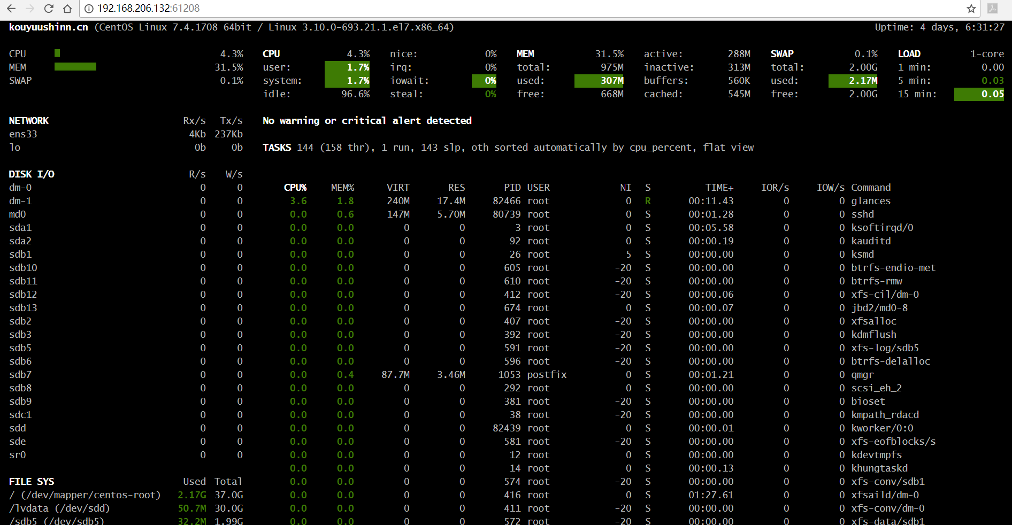Viewport: 1012px width, 525px height.
Task: Click the VIRT column header
Action: click(398, 188)
